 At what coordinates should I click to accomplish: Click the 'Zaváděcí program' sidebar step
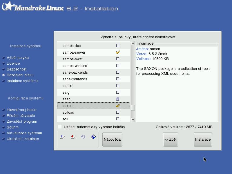pos(22,122)
